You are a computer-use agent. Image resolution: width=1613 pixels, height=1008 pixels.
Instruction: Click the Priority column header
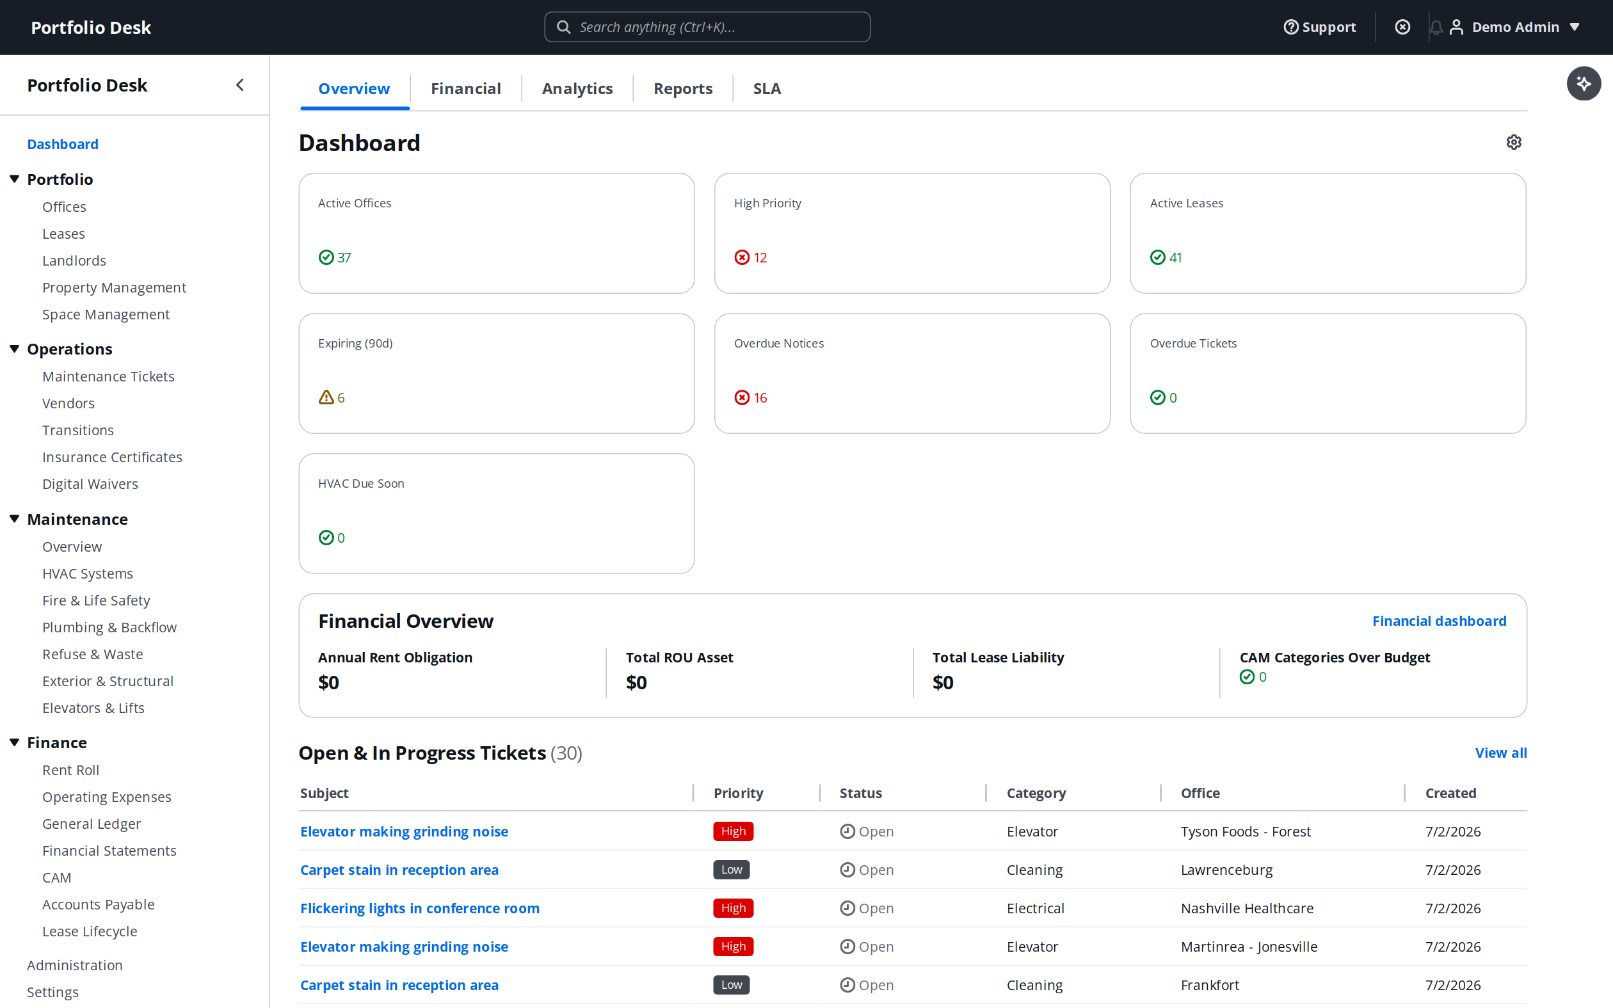(x=738, y=793)
